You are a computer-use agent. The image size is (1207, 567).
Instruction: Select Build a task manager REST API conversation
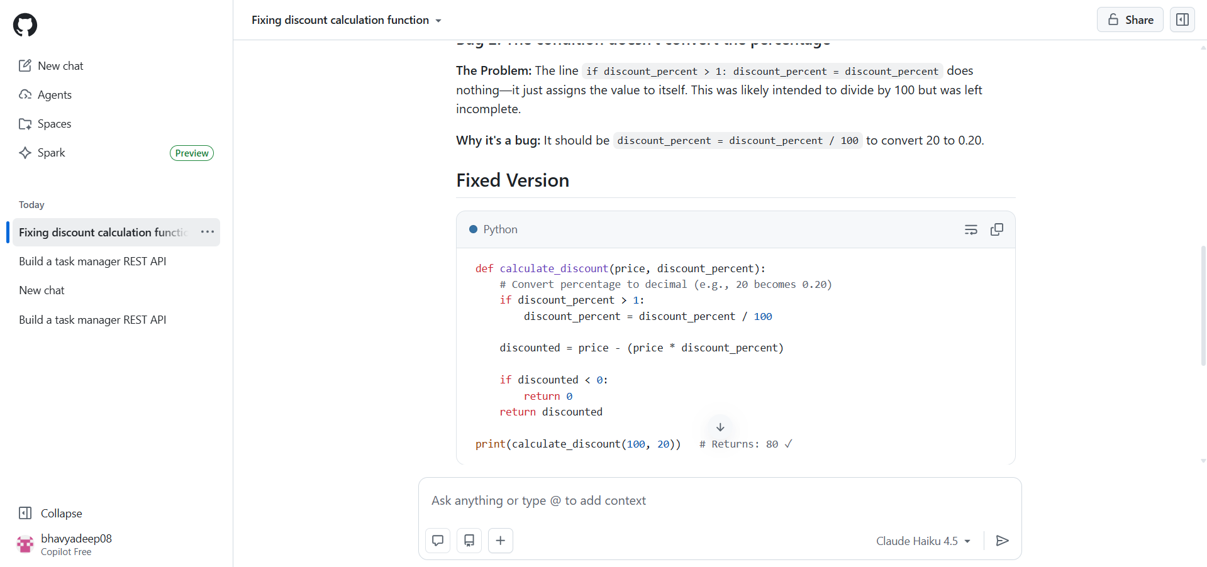pyautogui.click(x=92, y=261)
